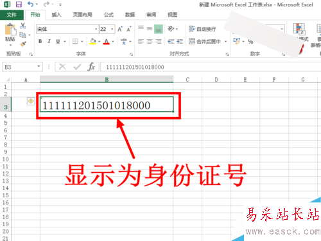Click the accounting number format icon
Screen dimensions: 321x241
coord(237,41)
